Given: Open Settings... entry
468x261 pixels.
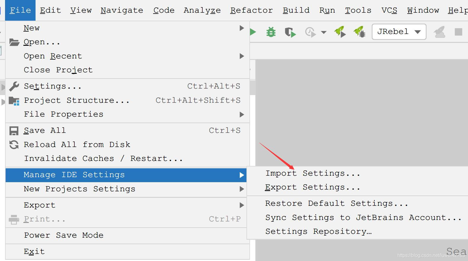Looking at the screenshot, I should coord(127,86).
